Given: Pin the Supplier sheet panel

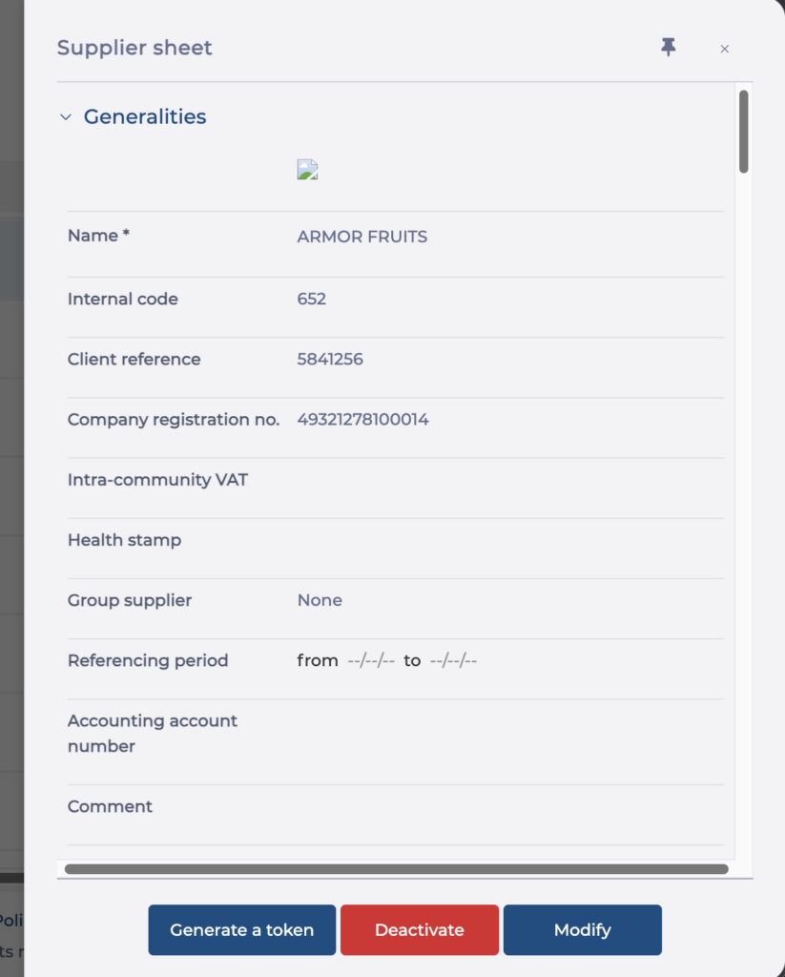Looking at the screenshot, I should point(668,48).
